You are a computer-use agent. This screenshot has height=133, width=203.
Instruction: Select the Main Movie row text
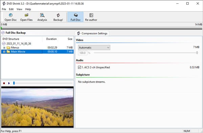pos(18,52)
